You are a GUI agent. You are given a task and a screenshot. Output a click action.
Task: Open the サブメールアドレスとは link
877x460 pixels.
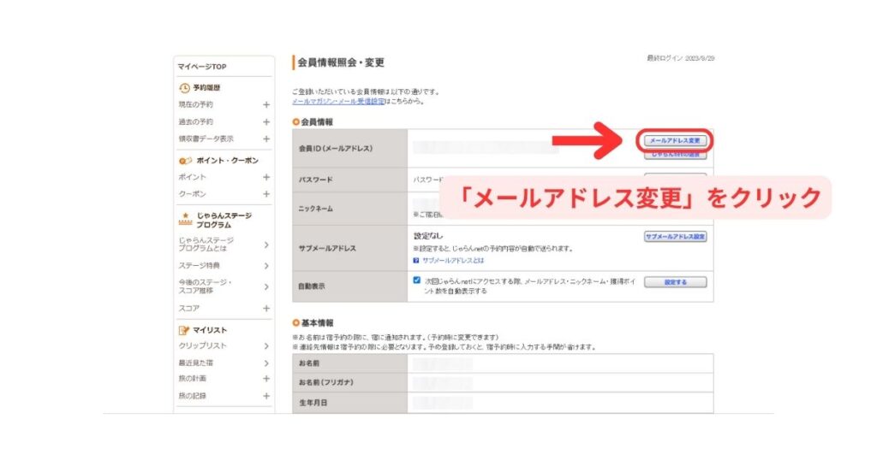coord(453,261)
